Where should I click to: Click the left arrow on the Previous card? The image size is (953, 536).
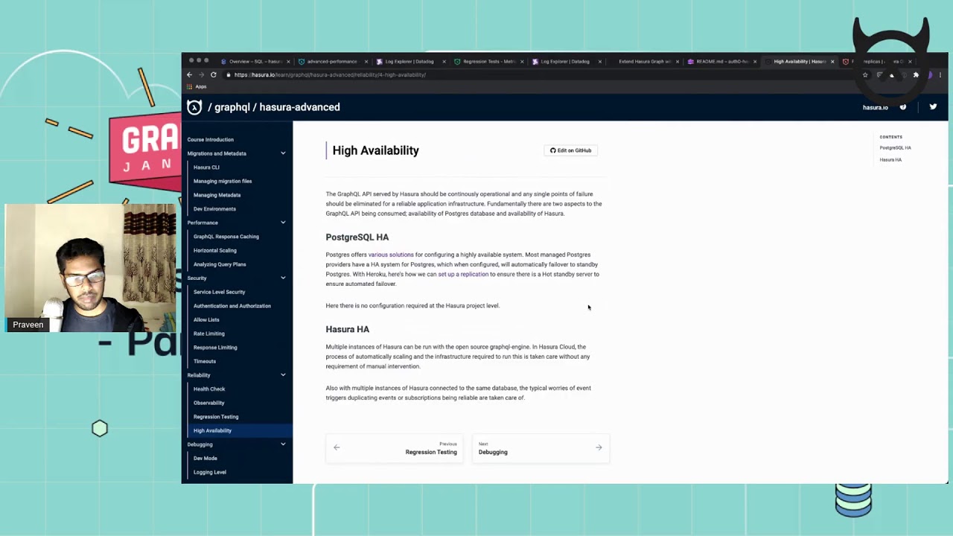coord(337,447)
